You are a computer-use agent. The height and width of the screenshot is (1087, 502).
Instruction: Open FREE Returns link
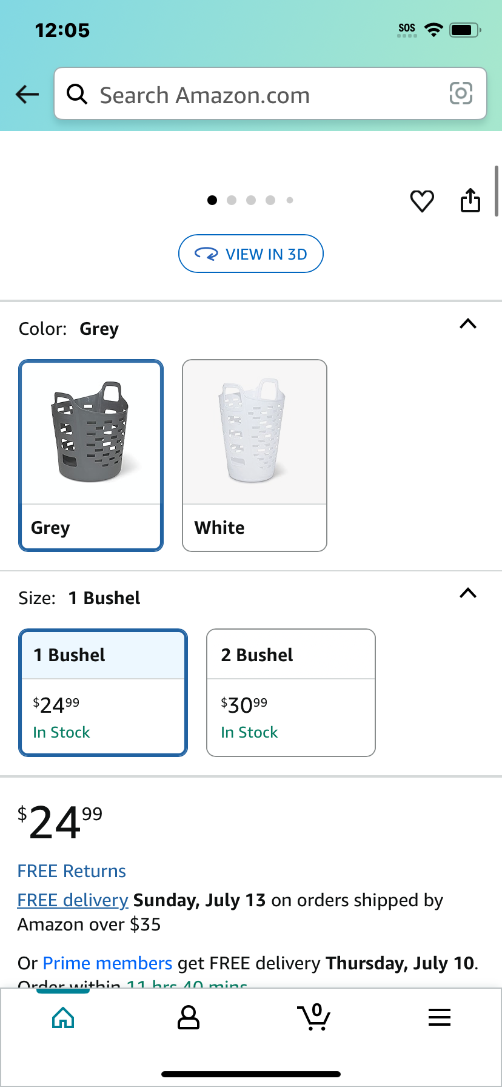point(72,871)
